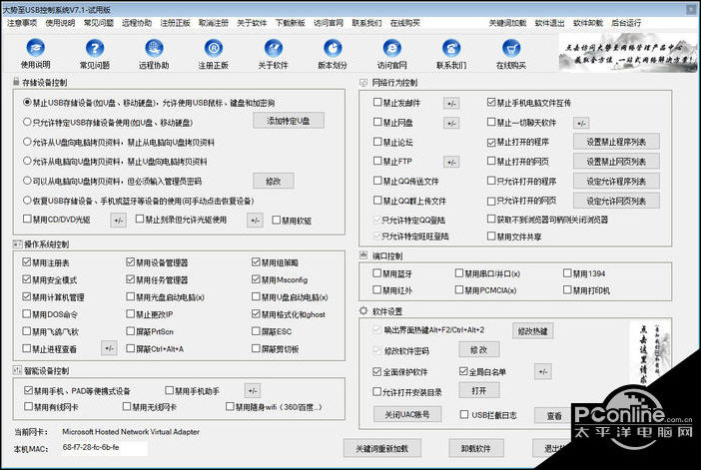Click 设定允许网页列表 button
Image resolution: width=701 pixels, height=470 pixels.
pos(616,201)
